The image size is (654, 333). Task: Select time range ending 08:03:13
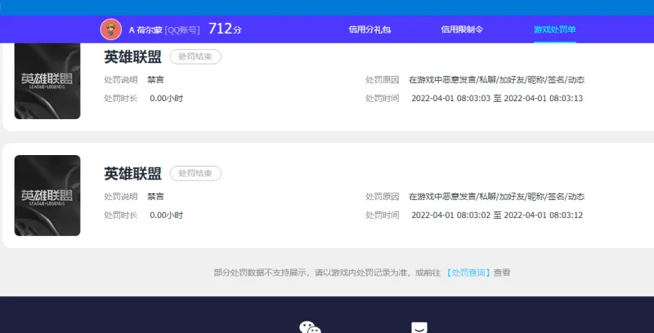point(497,99)
